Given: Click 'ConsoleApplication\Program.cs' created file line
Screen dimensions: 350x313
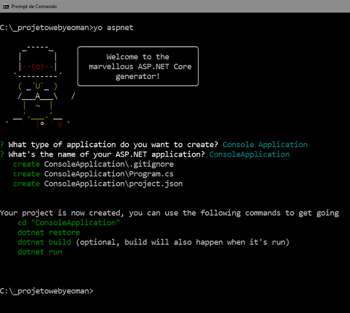Looking at the screenshot, I should tap(109, 174).
